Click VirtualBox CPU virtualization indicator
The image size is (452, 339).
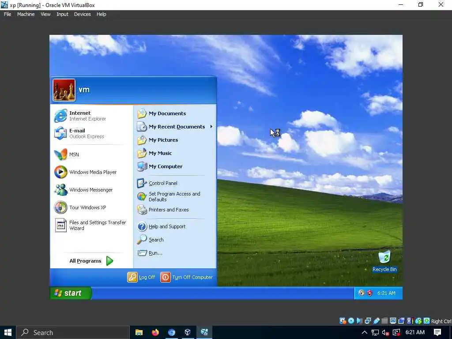tap(410, 321)
